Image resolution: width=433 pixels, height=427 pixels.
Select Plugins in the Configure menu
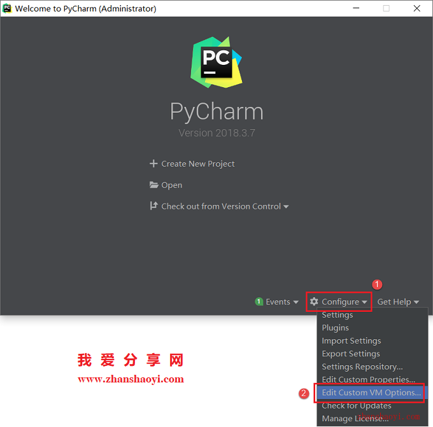(x=373, y=328)
